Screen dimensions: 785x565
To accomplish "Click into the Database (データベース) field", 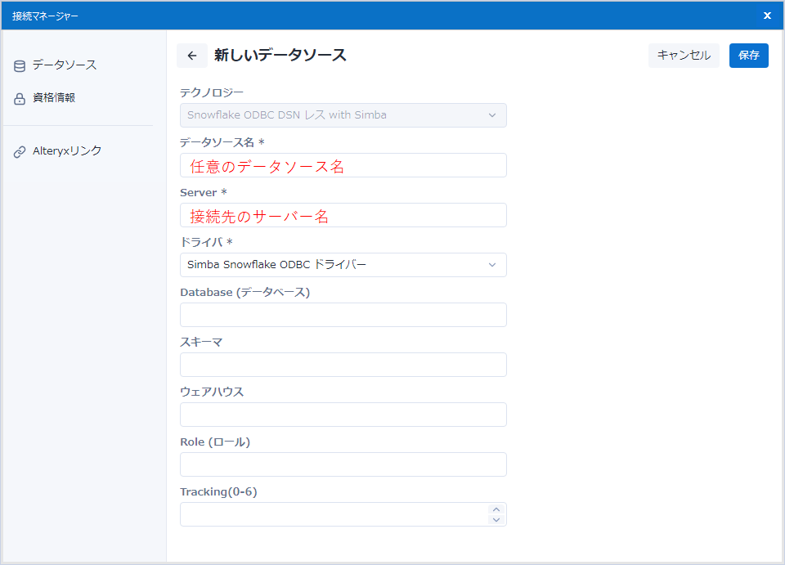I will tap(343, 315).
